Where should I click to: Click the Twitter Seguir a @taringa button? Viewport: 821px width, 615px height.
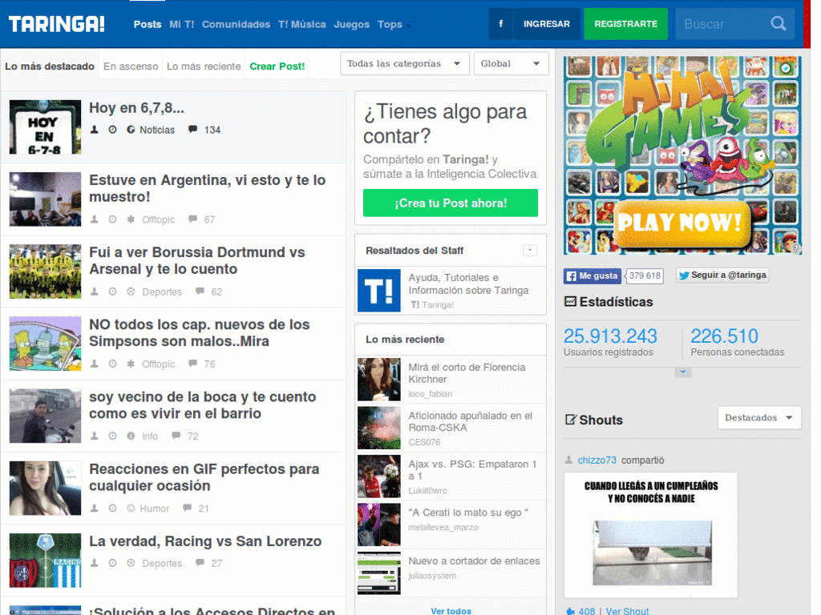point(722,275)
